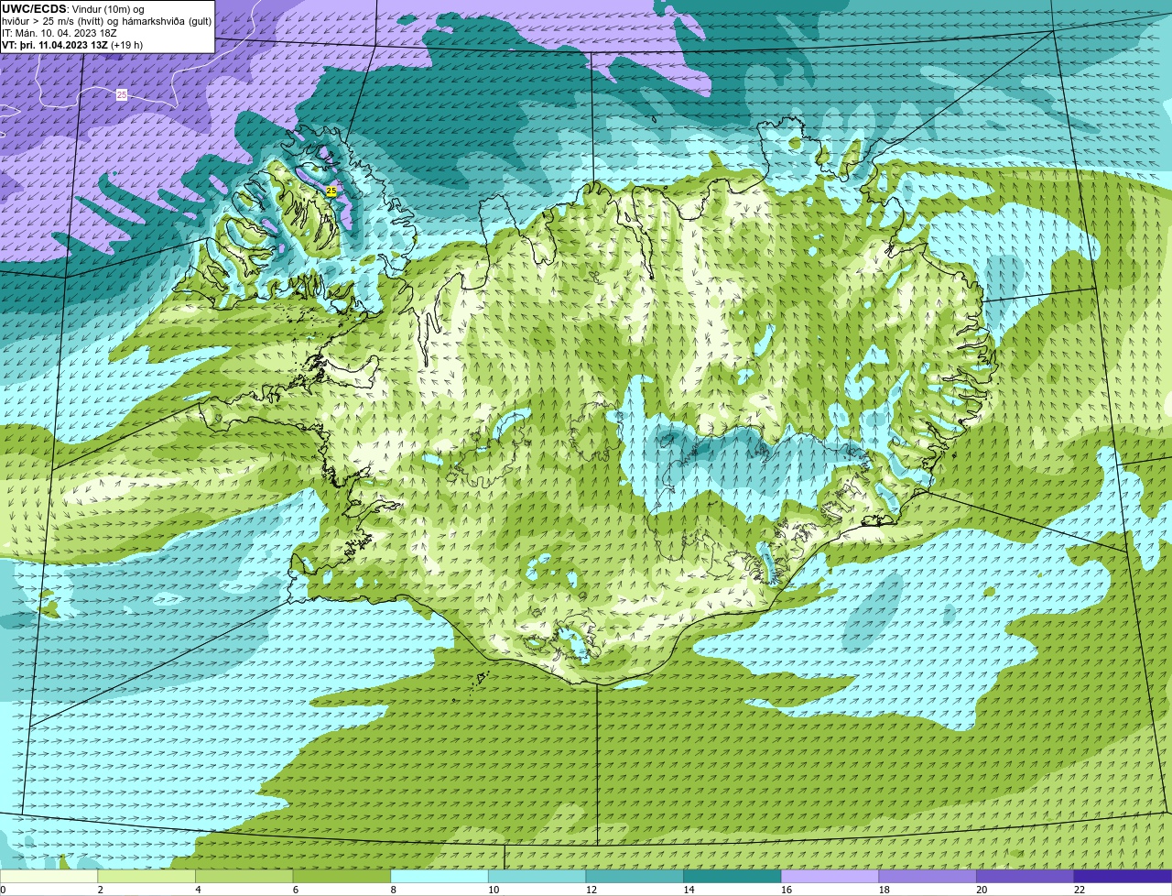Click the yellow '25' maximum gust marker
This screenshot has width=1172, height=896.
point(331,191)
